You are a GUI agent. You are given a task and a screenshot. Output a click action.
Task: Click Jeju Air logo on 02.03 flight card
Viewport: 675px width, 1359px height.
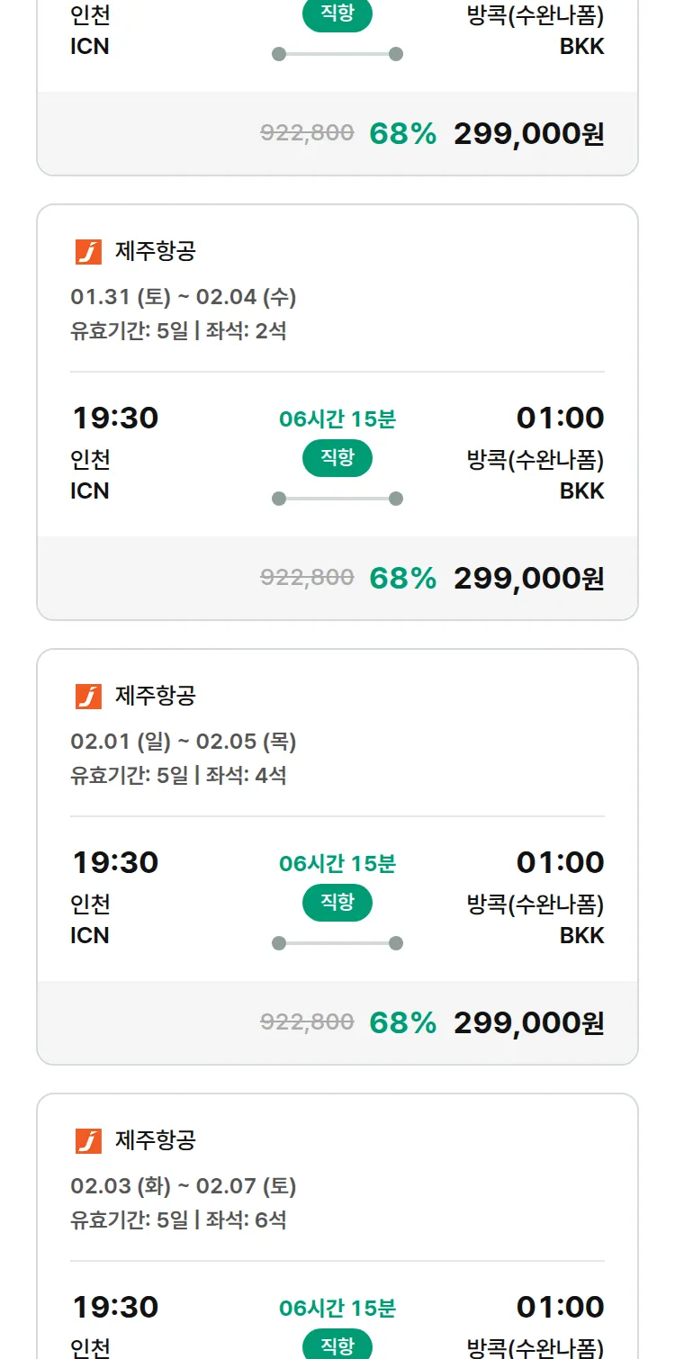(88, 1140)
